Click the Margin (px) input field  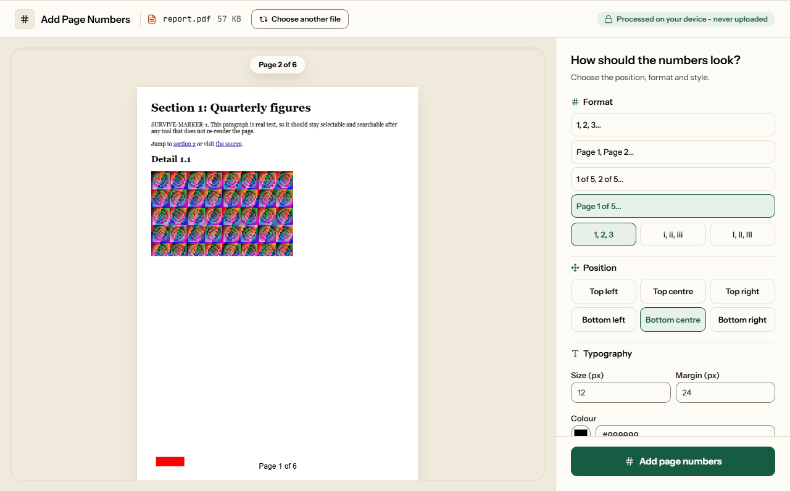click(725, 392)
